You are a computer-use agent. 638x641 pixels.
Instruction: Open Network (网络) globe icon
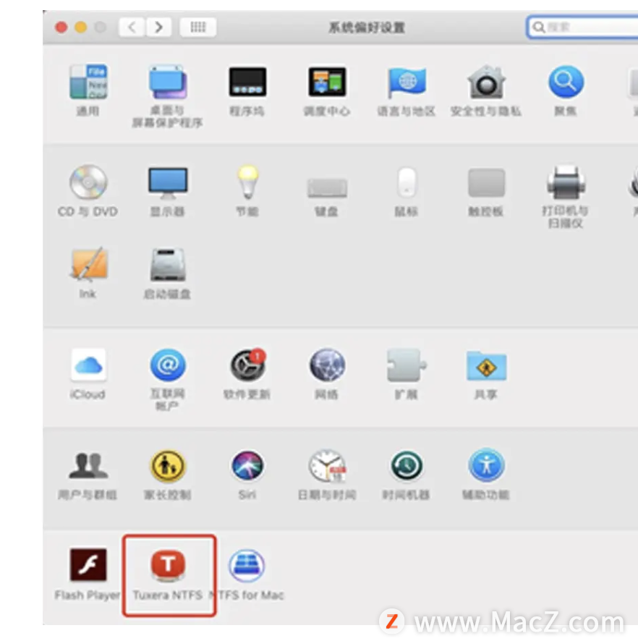pyautogui.click(x=327, y=365)
